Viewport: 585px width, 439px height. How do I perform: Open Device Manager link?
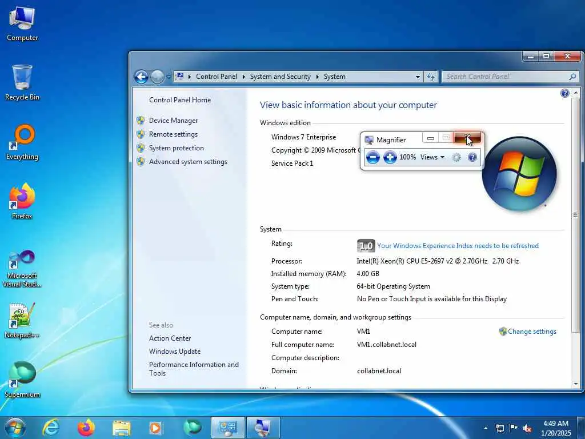173,121
